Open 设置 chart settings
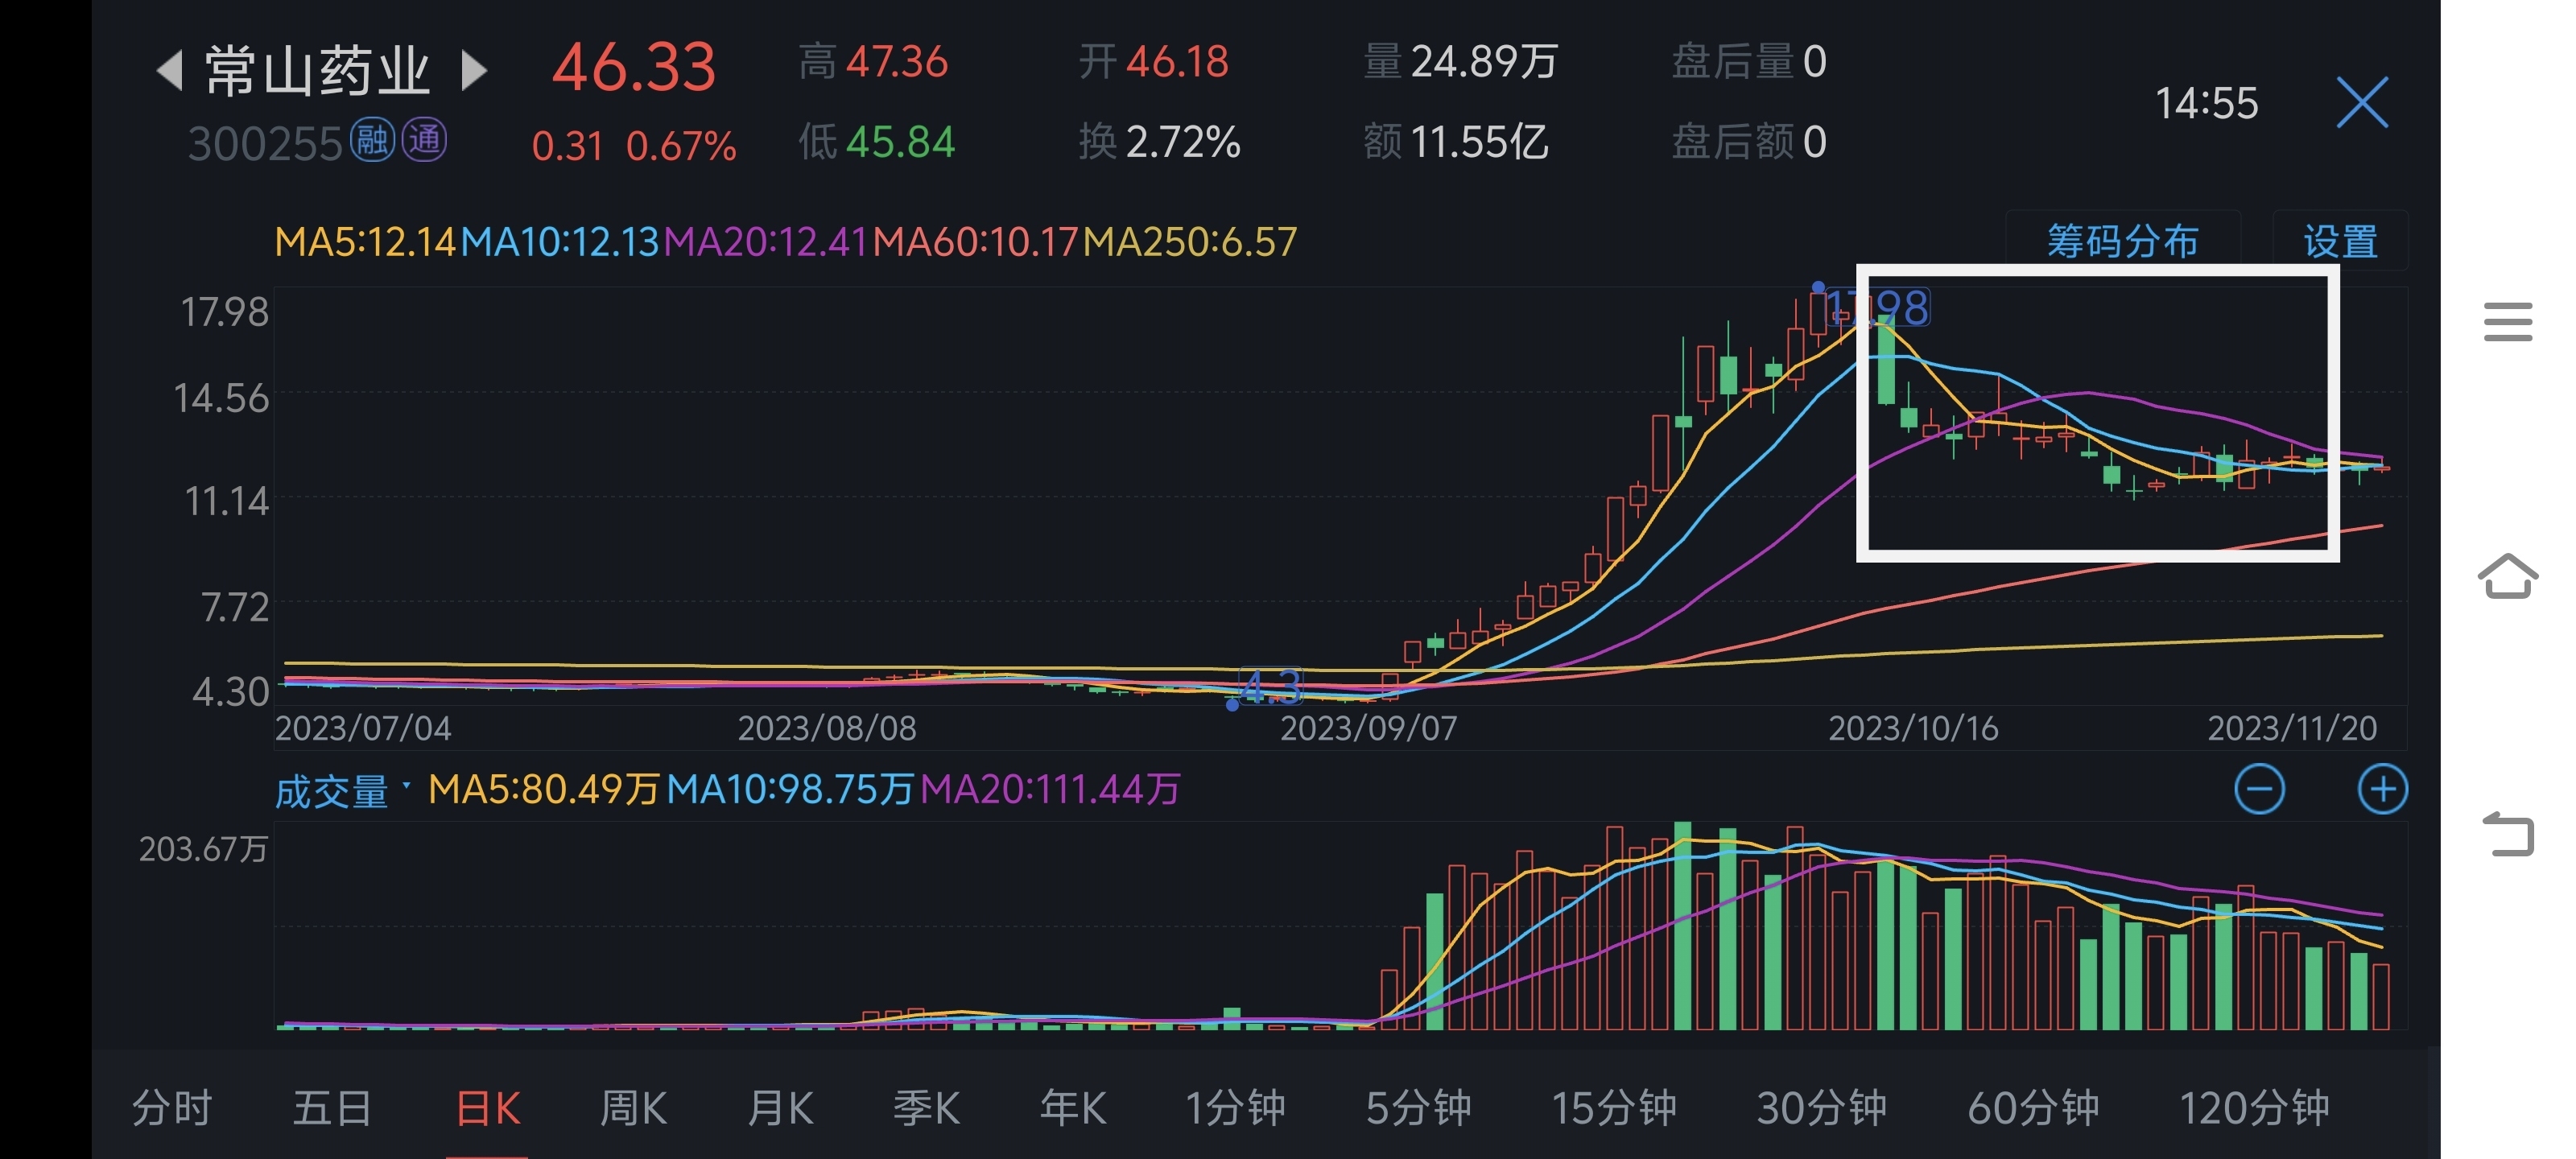Viewport: 2576px width, 1159px height. tap(2340, 241)
